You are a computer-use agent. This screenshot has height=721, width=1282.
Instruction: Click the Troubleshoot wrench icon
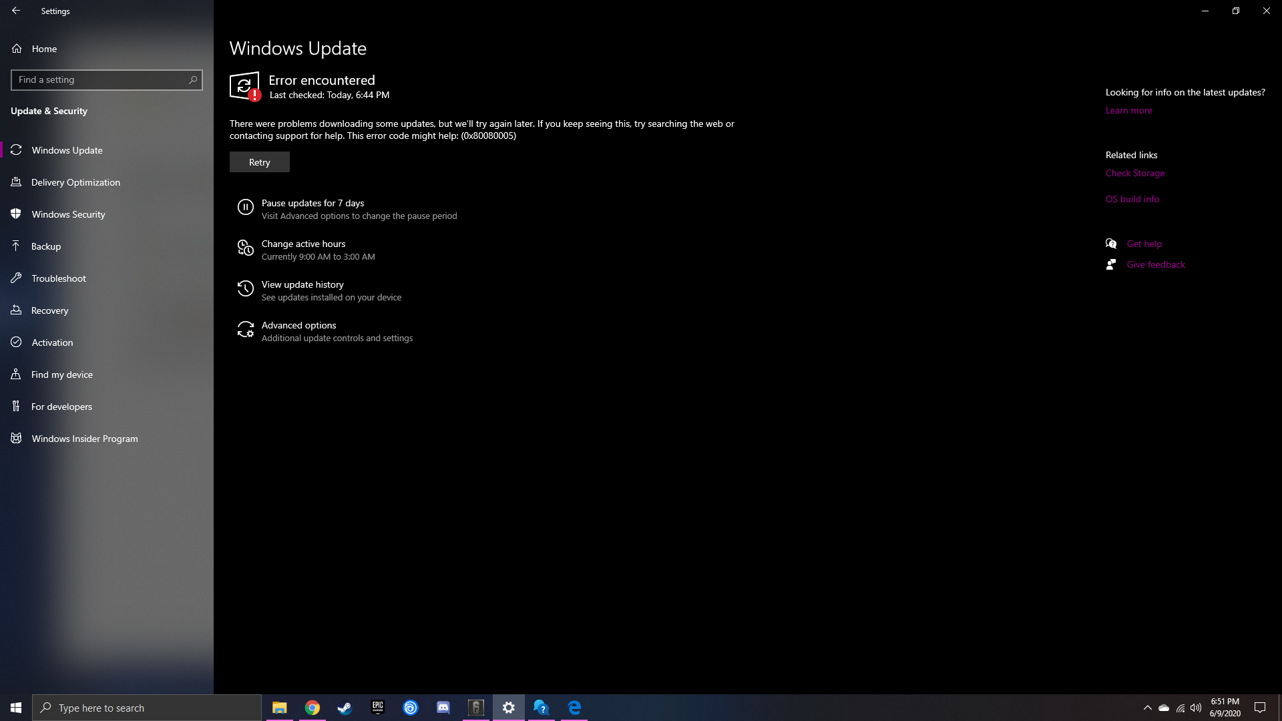point(16,278)
